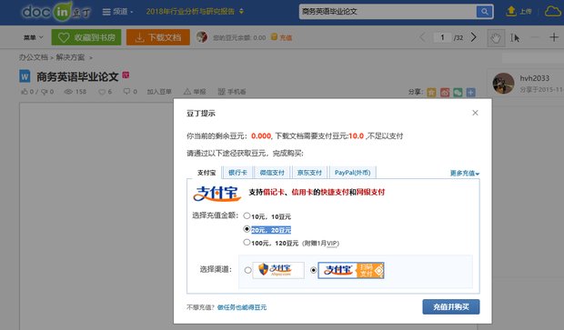Share to WeChat green icon

click(x=458, y=93)
